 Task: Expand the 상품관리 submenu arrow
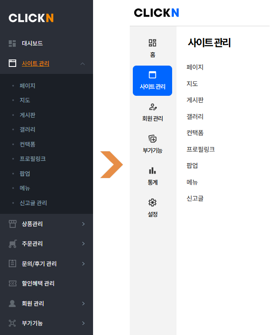[x=83, y=224]
